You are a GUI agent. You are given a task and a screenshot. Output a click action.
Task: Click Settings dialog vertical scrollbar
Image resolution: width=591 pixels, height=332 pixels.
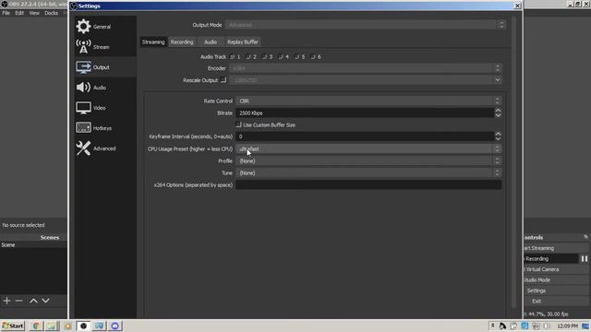(514, 162)
